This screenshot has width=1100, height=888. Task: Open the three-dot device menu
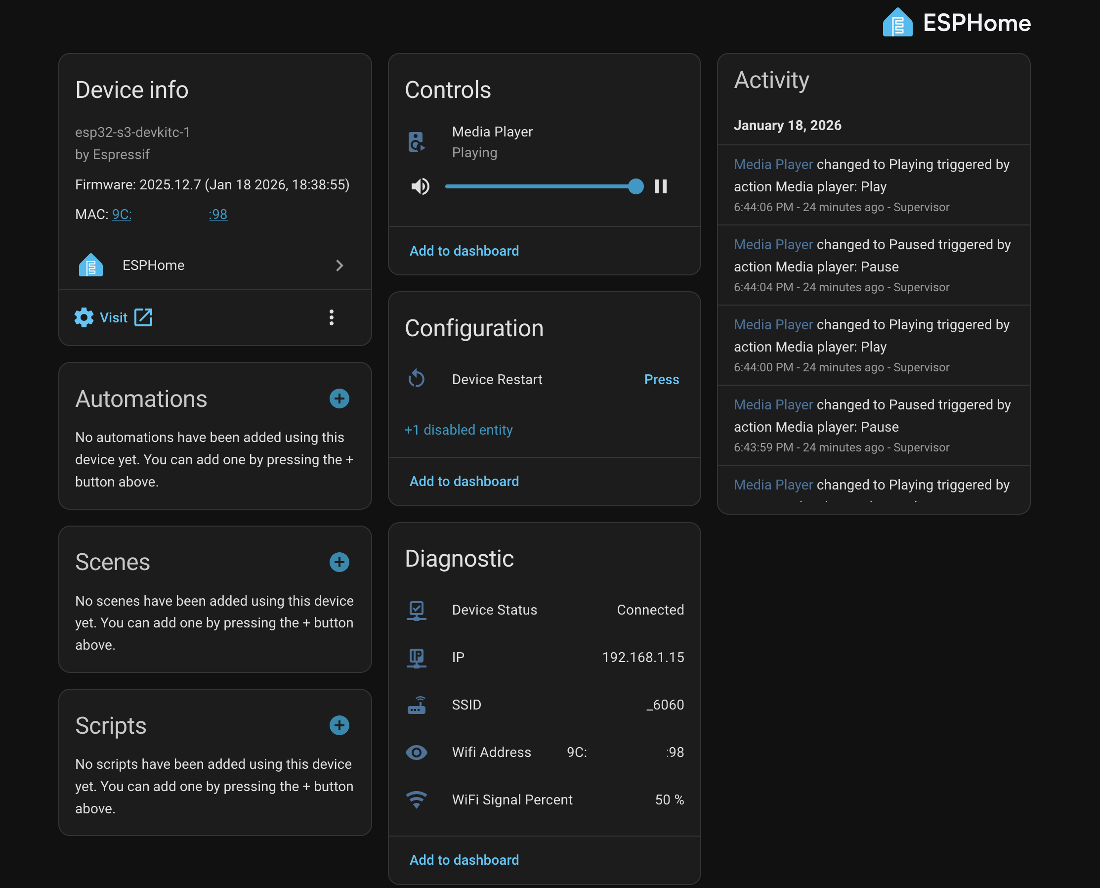(x=331, y=317)
